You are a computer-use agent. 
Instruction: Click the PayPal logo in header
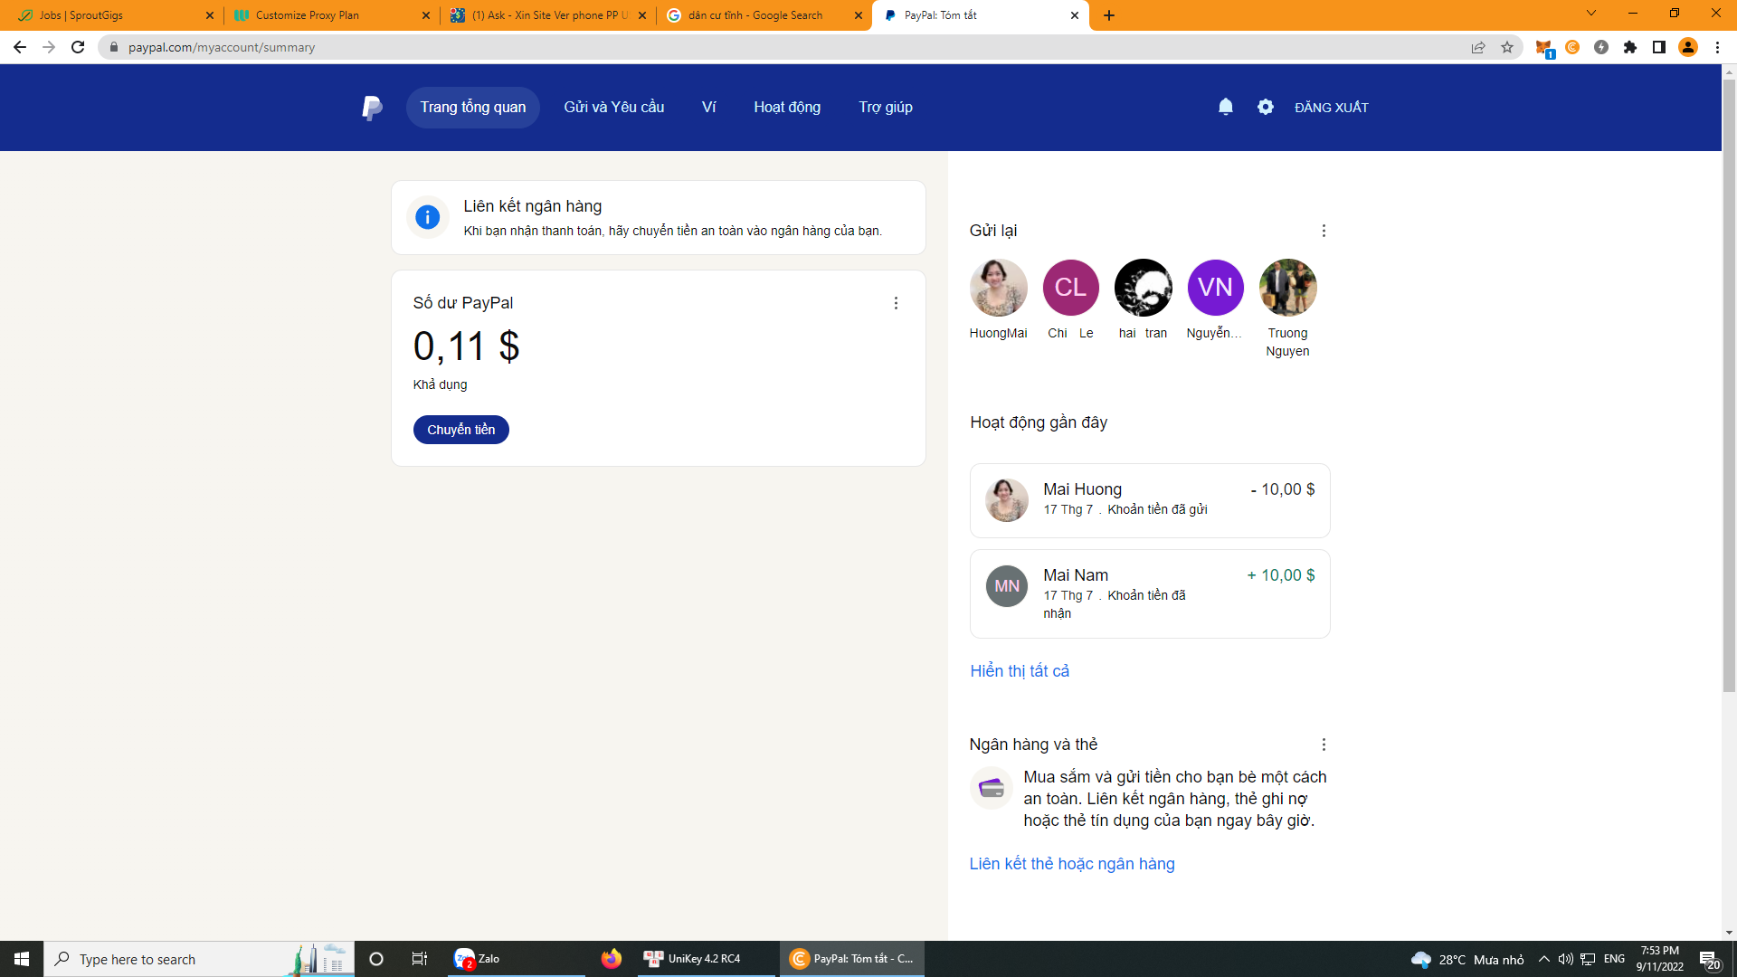tap(372, 108)
